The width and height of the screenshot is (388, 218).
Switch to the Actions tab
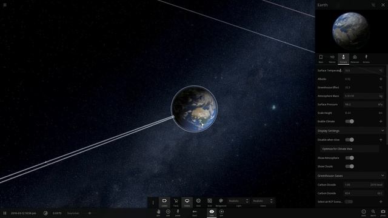[x=366, y=59]
